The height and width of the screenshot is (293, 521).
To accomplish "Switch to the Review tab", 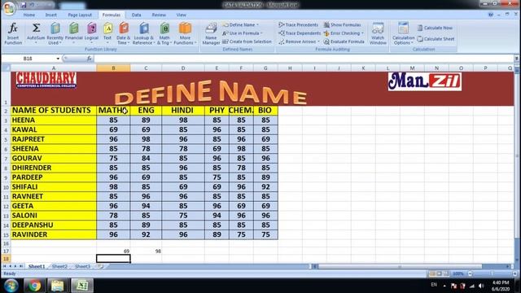I will click(x=159, y=15).
